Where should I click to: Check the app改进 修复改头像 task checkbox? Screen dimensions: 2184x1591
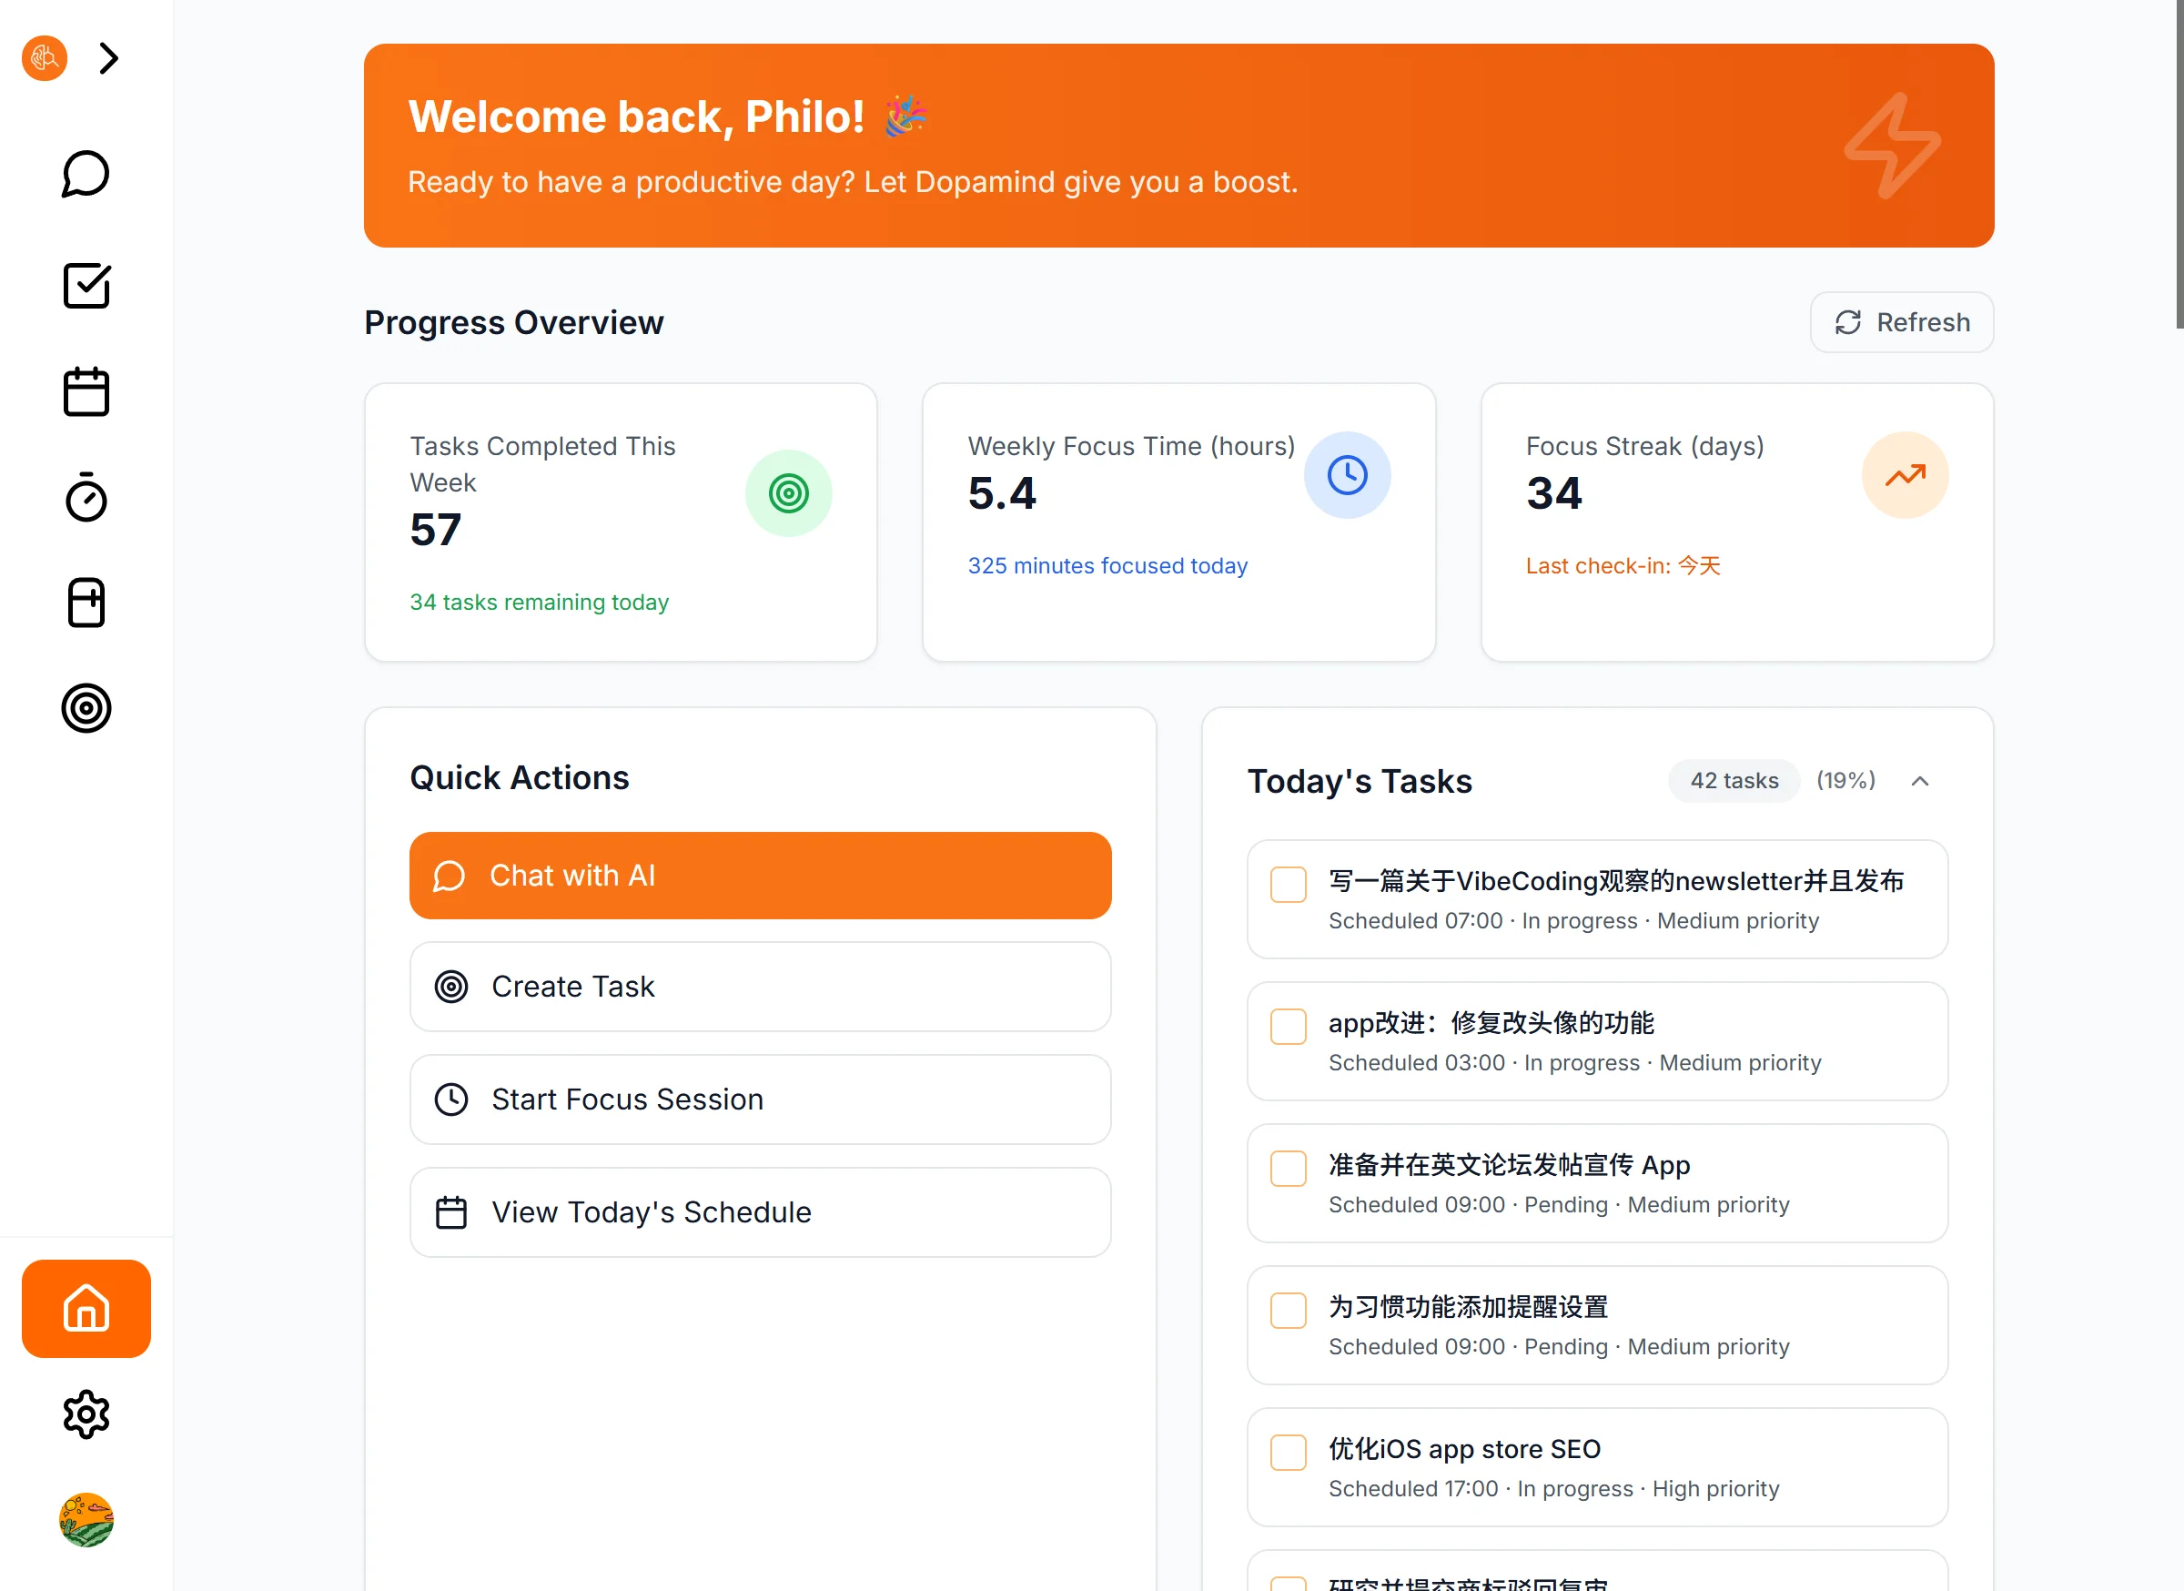pos(1288,1027)
